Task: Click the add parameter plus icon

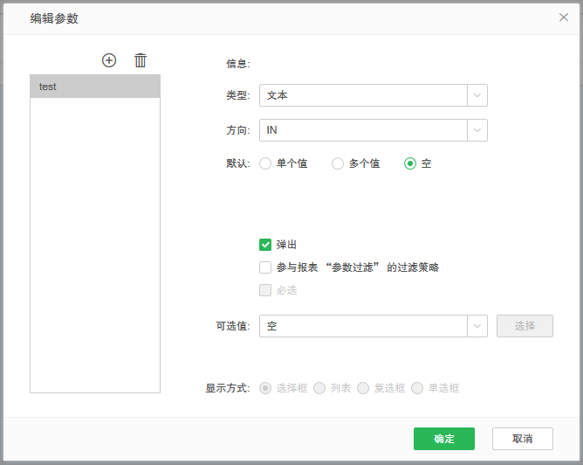Action: coord(109,60)
